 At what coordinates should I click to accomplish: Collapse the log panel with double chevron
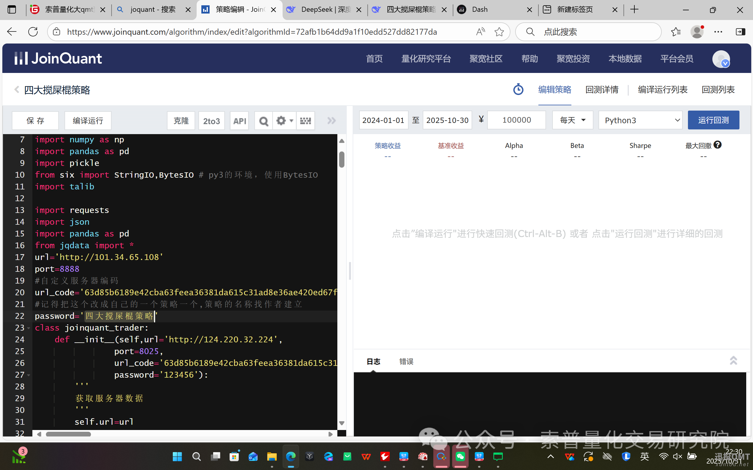coord(734,361)
